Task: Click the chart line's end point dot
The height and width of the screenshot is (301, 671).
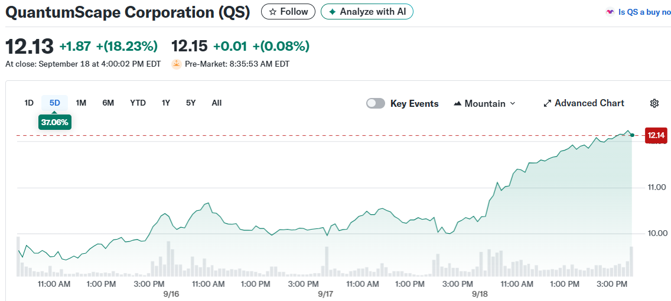Action: click(632, 135)
